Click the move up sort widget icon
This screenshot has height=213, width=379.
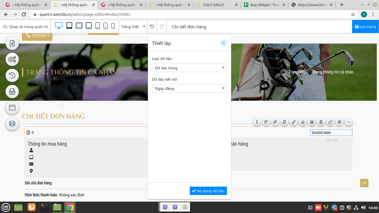pos(266,122)
